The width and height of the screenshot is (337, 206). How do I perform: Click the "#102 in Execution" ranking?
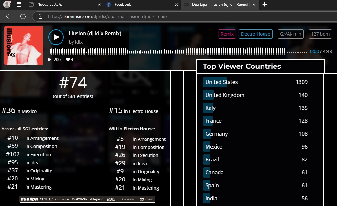click(x=28, y=154)
